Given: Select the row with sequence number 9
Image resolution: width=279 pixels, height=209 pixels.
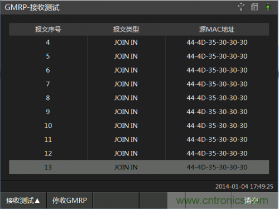Looking at the screenshot, I should pos(139,112).
